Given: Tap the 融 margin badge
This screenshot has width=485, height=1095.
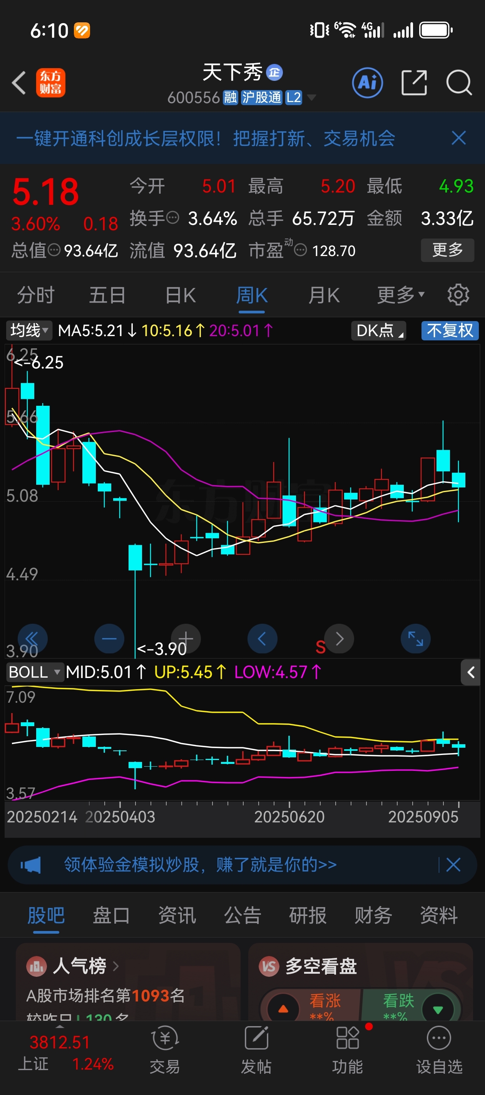Looking at the screenshot, I should (x=231, y=98).
